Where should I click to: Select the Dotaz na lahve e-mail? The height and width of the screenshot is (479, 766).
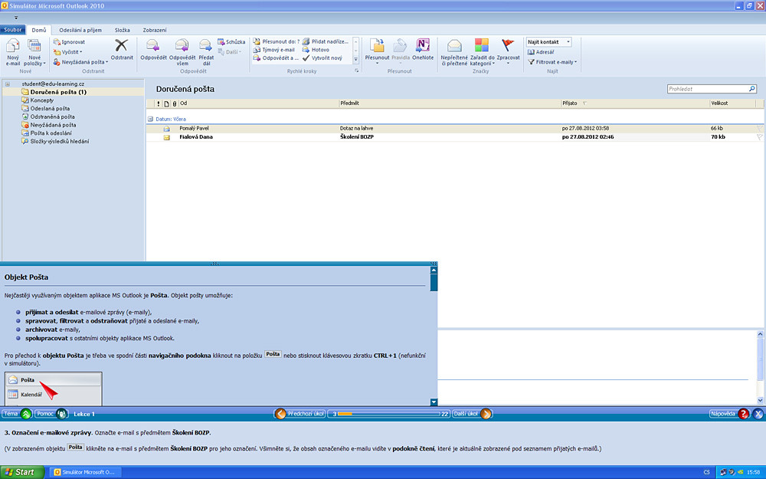tap(454, 129)
